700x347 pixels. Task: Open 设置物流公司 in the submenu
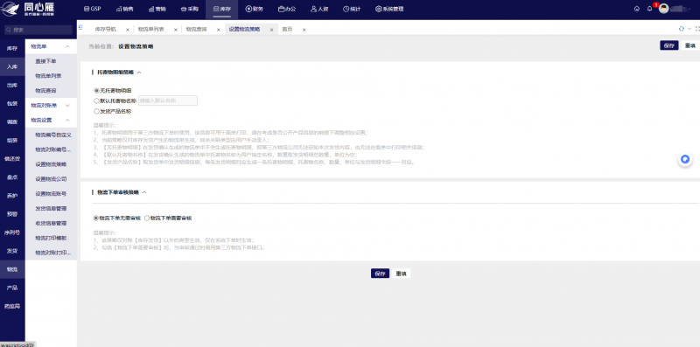(52, 179)
